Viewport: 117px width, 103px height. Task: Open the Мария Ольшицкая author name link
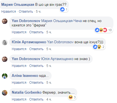(18, 4)
